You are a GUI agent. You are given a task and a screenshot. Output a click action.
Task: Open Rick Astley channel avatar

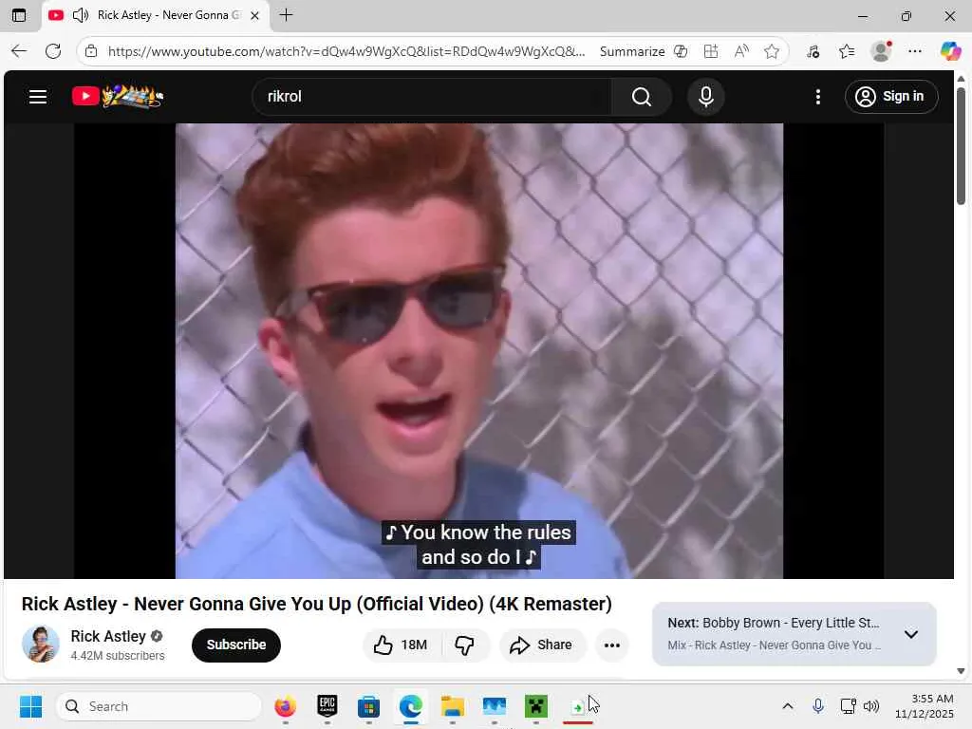[41, 645]
